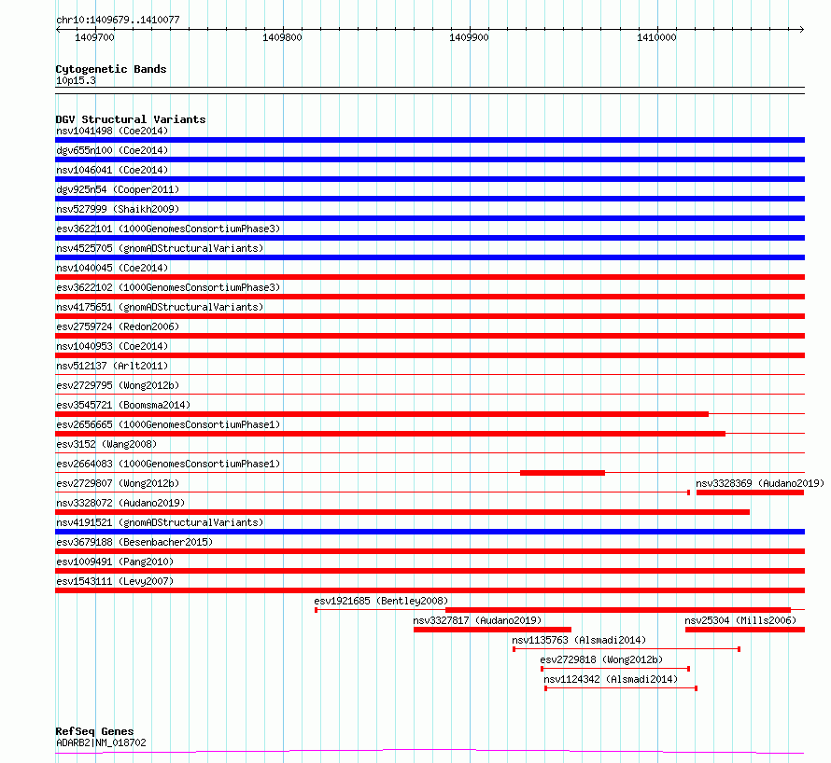Click the nsv527999 (Shaikh2009) label
The image size is (831, 763).
118,209
